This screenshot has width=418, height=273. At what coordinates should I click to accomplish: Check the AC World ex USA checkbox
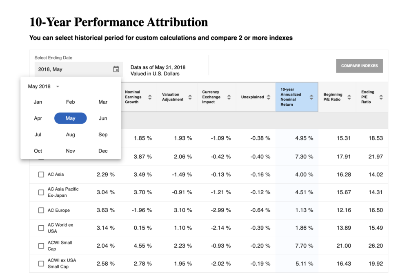click(x=41, y=228)
